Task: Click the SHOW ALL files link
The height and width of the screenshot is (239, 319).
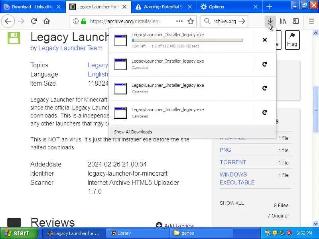Action: 232,203
